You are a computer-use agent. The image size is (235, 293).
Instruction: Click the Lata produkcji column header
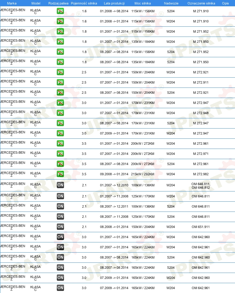114,3
